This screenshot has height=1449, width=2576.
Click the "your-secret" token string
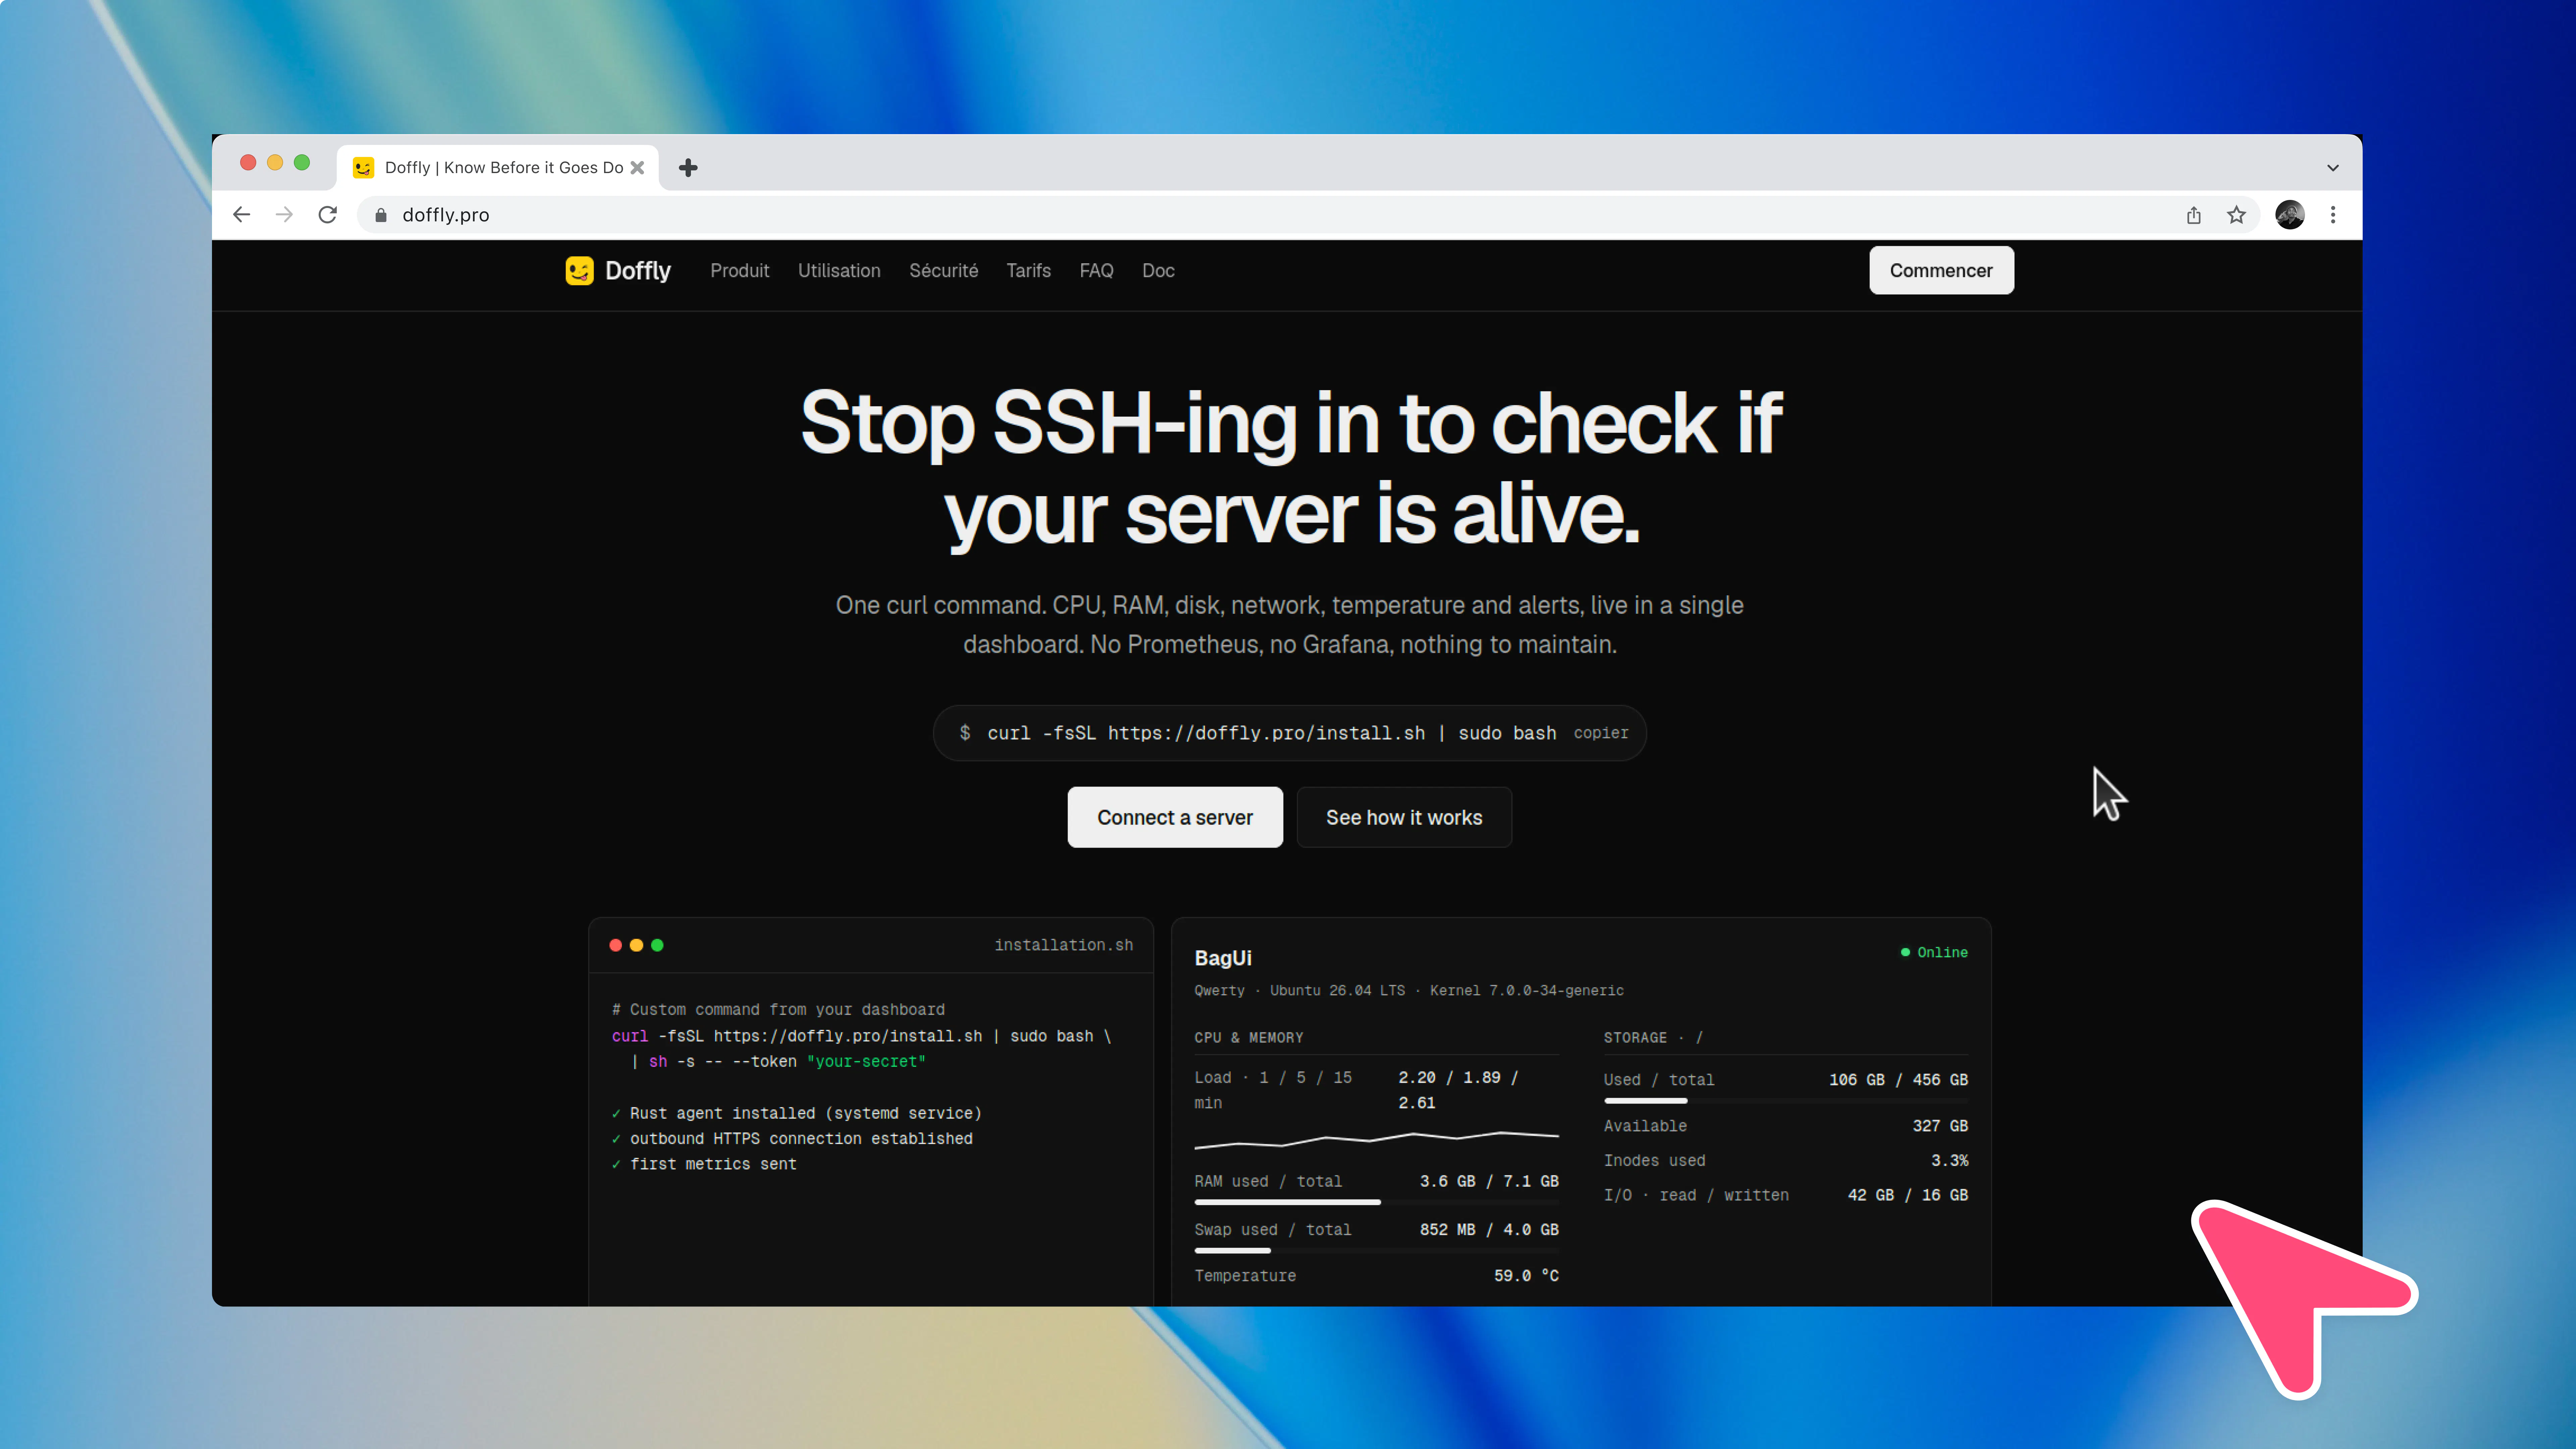[866, 1062]
